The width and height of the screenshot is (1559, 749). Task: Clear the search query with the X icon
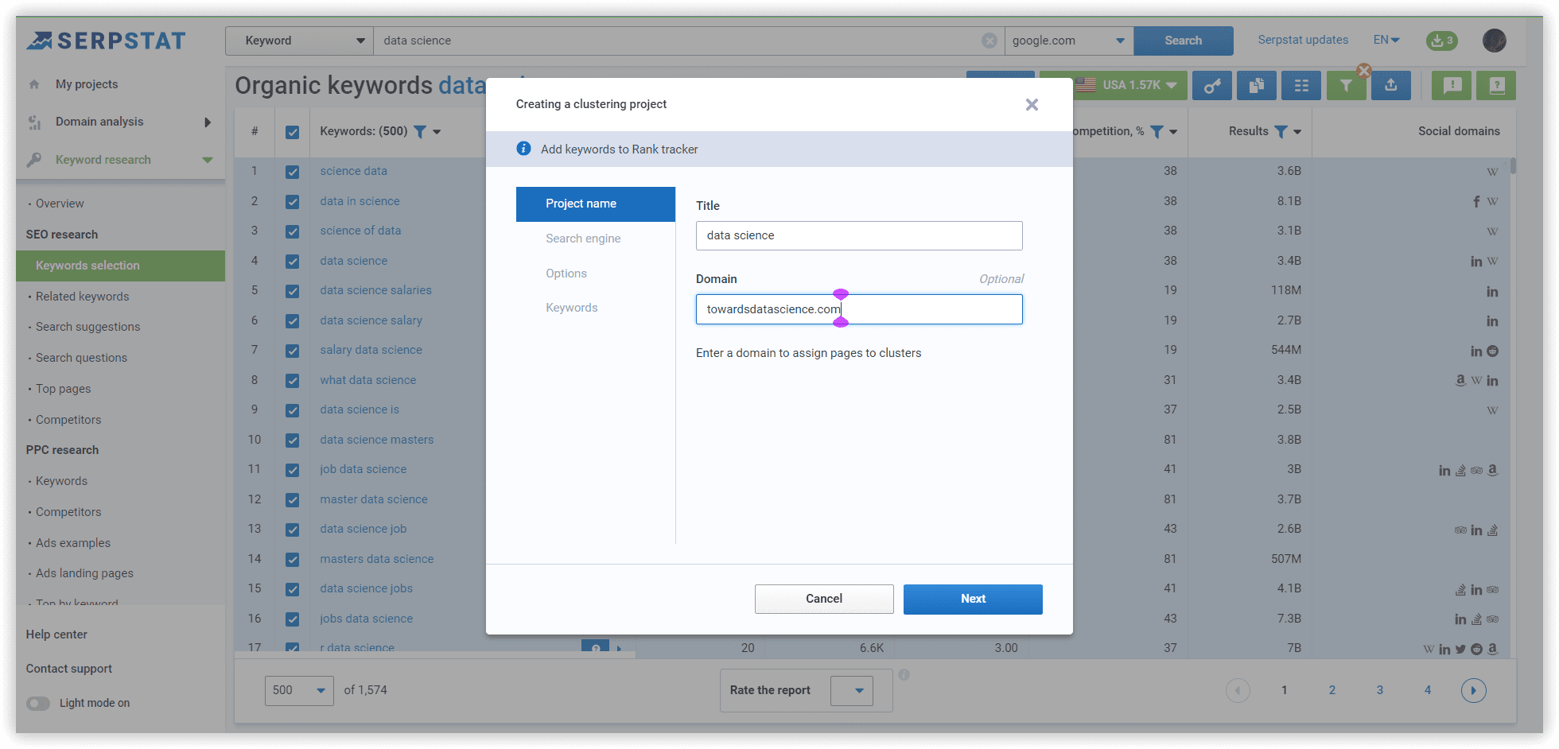point(989,41)
